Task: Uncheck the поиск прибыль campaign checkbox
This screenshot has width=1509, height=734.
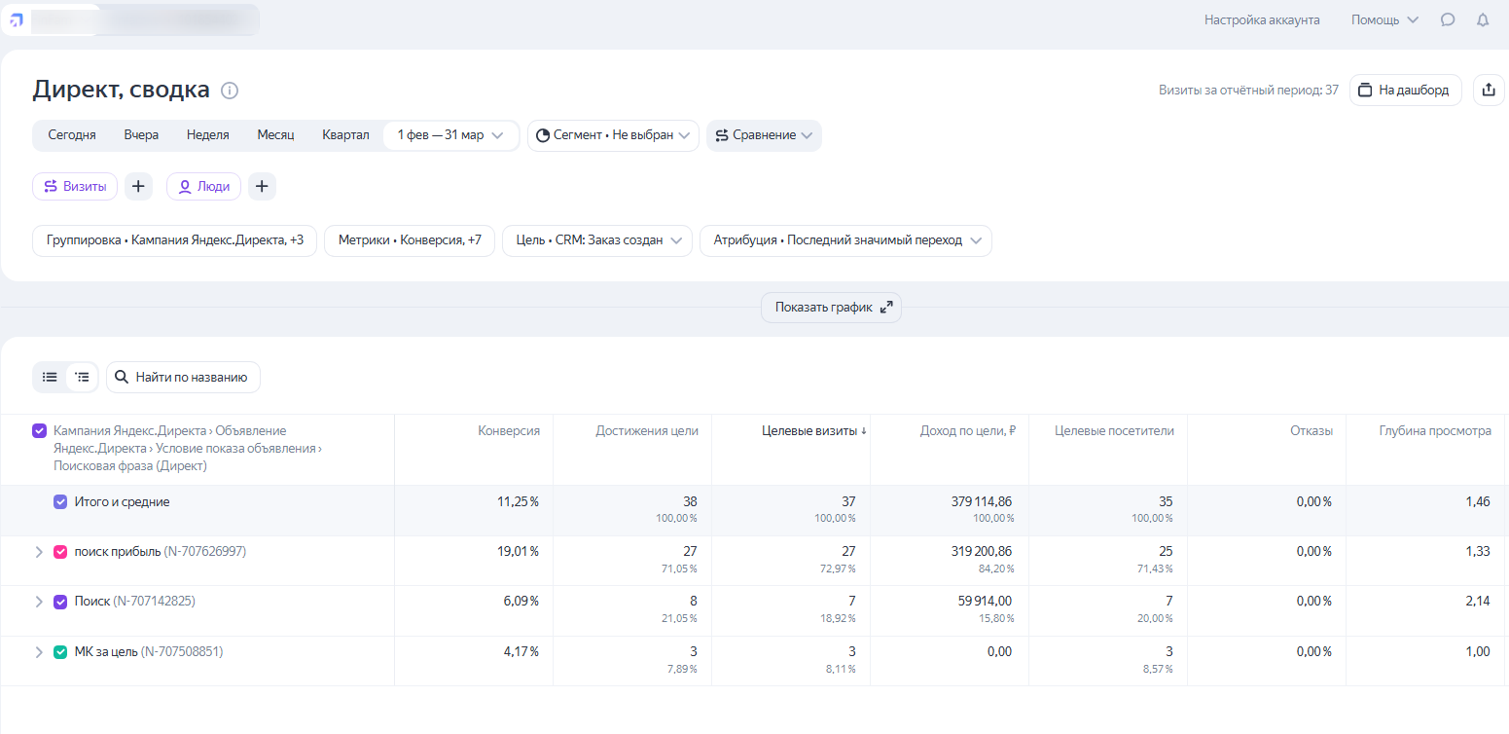Action: pos(60,552)
